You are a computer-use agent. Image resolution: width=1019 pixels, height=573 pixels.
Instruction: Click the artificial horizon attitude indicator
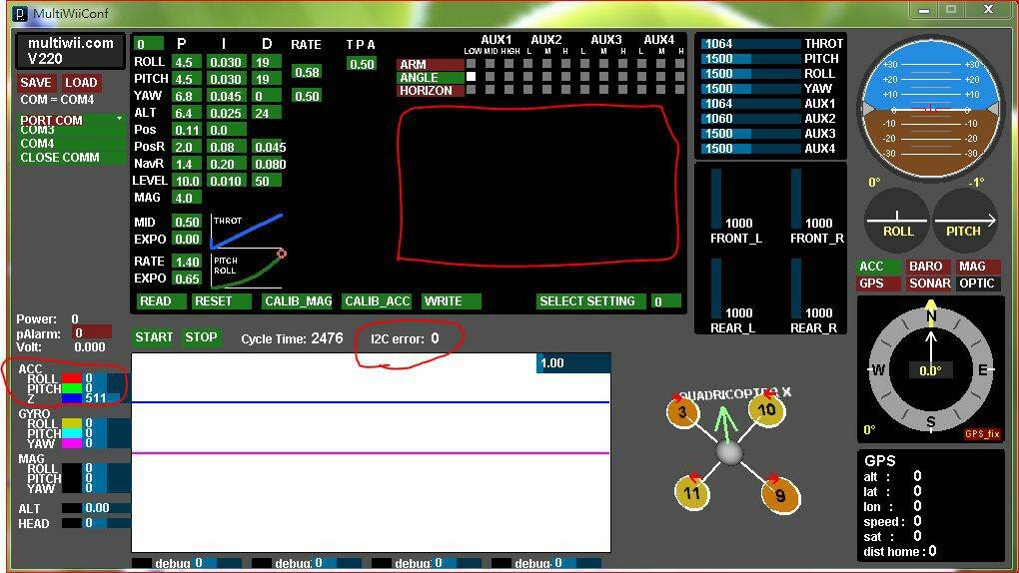(x=931, y=110)
